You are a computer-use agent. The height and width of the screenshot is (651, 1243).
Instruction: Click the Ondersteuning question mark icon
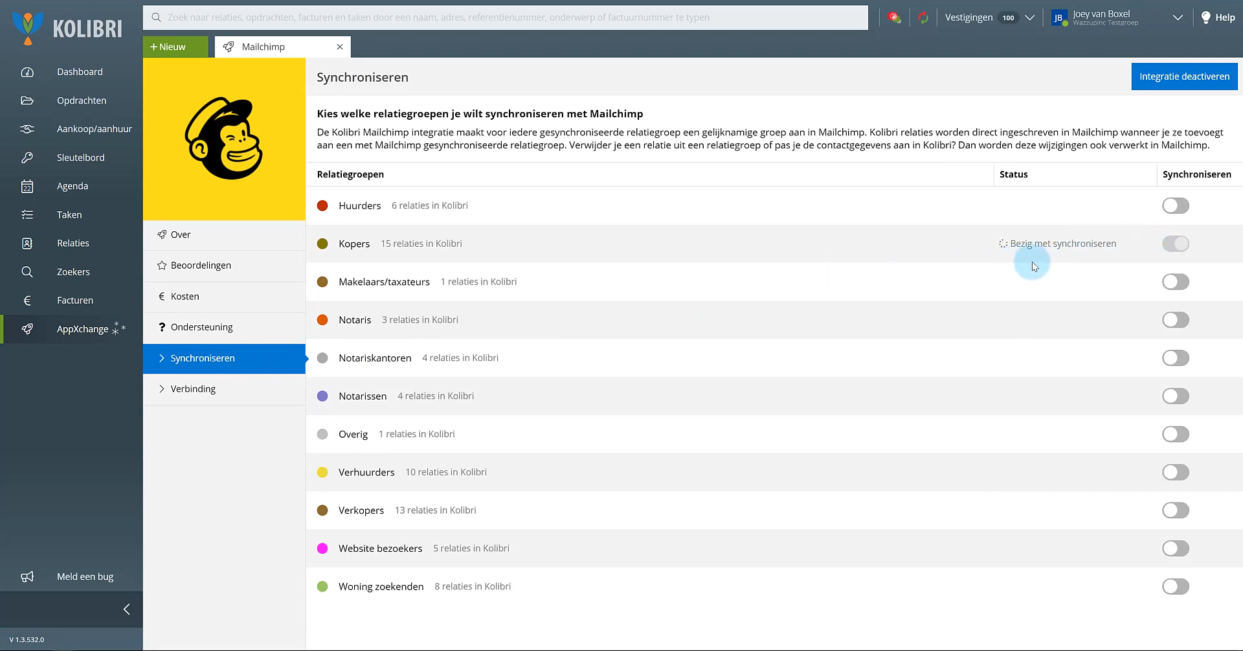pos(162,327)
